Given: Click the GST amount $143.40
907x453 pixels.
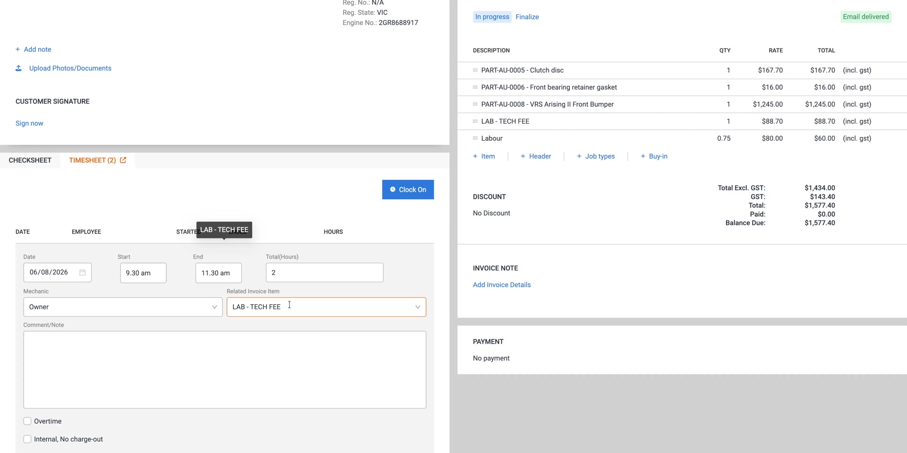Looking at the screenshot, I should click(x=822, y=197).
